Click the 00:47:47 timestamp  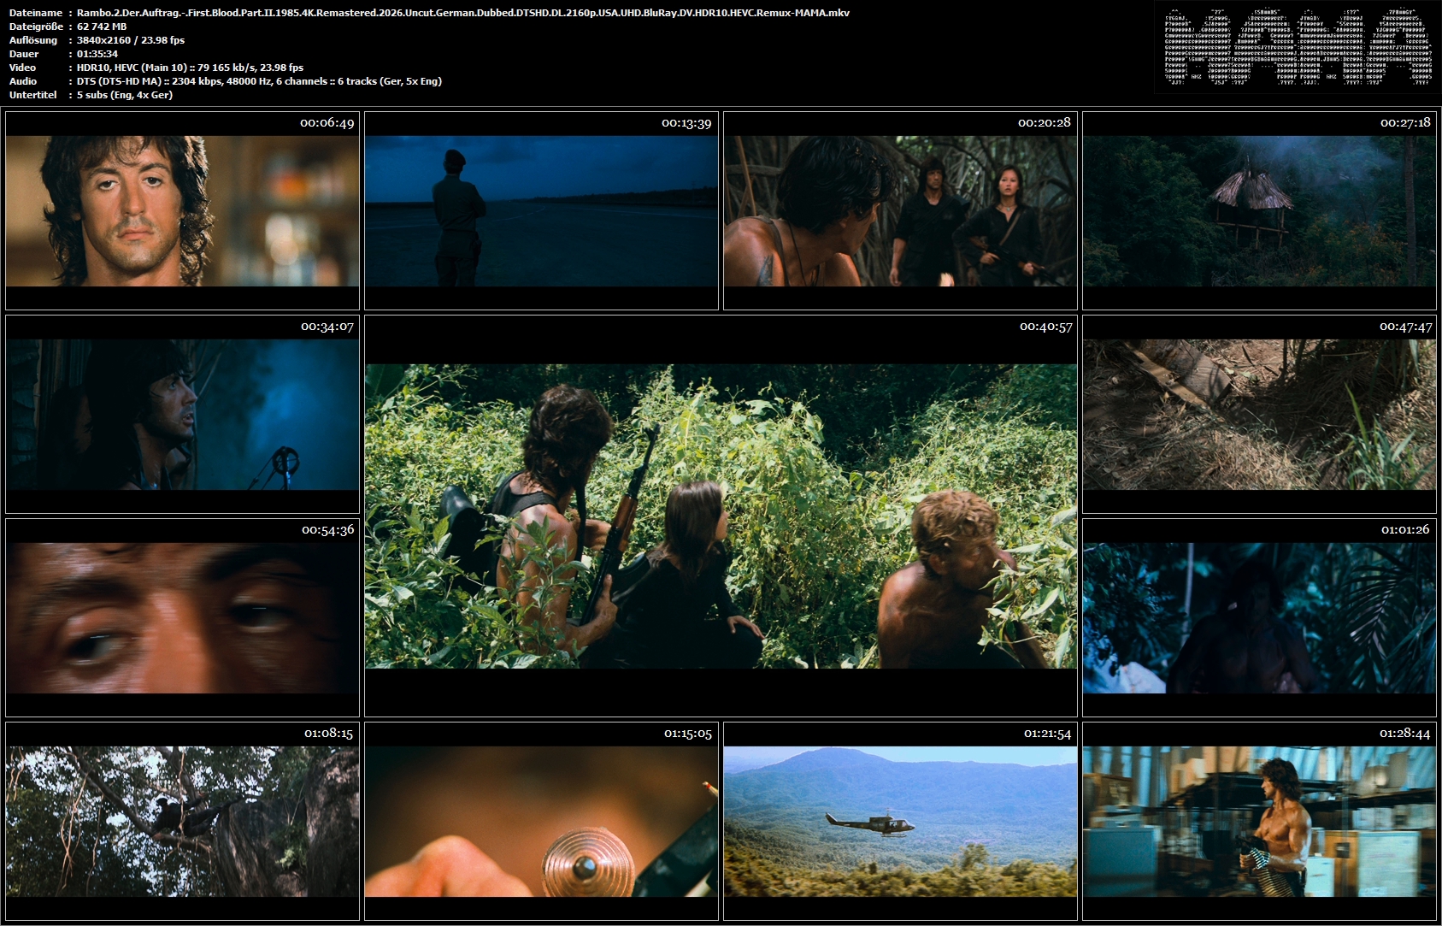coord(1405,327)
